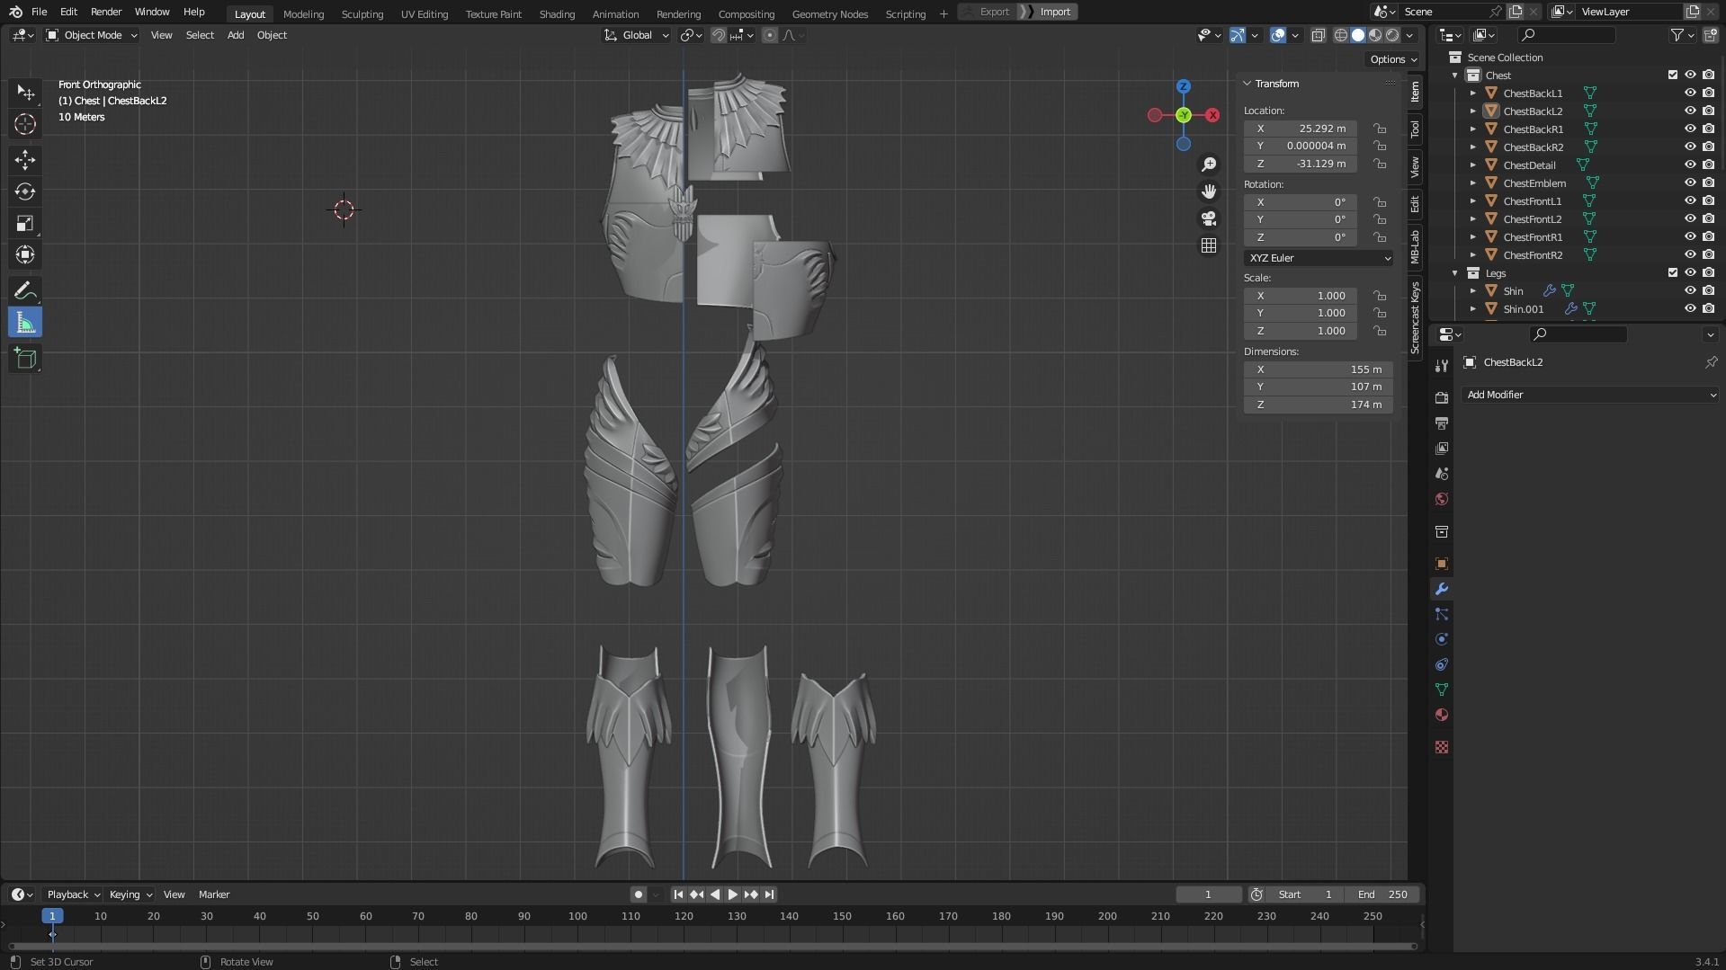This screenshot has height=970, width=1726.
Task: Click the Blender logo menu icon
Action: click(15, 12)
